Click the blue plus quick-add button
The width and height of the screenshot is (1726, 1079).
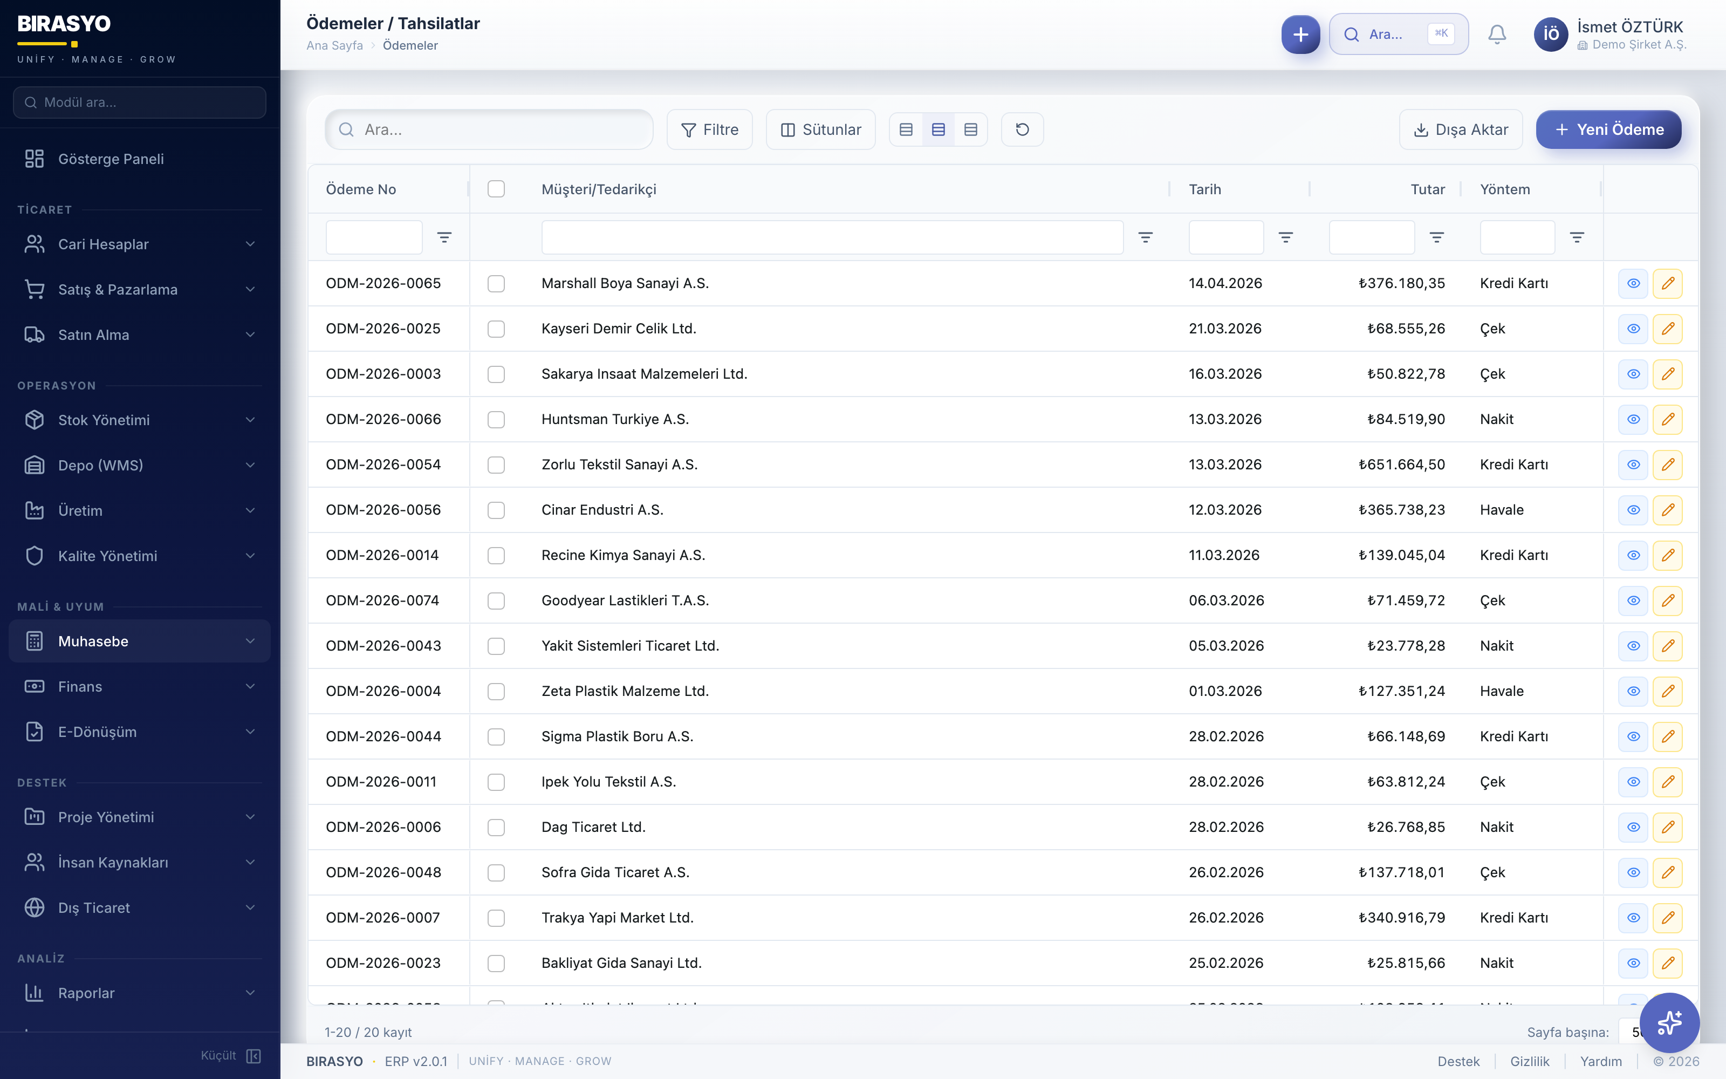click(1300, 34)
